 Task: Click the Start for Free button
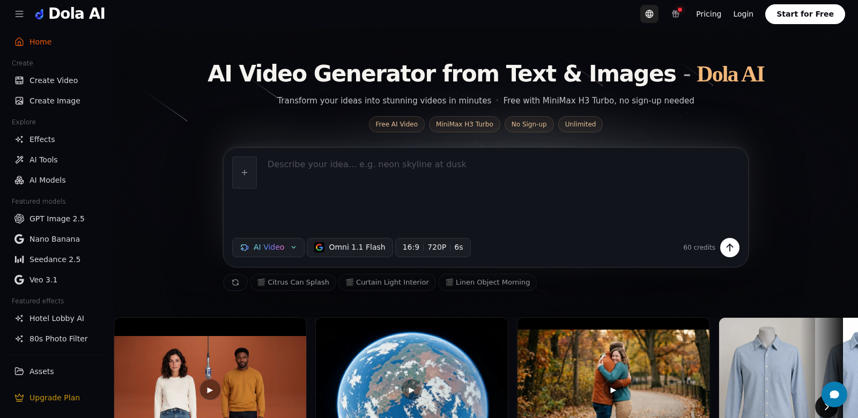(805, 14)
